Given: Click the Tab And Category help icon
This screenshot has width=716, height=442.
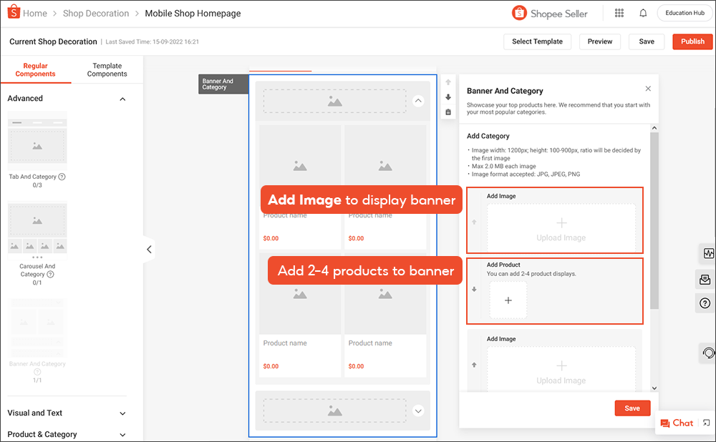Looking at the screenshot, I should [x=62, y=177].
